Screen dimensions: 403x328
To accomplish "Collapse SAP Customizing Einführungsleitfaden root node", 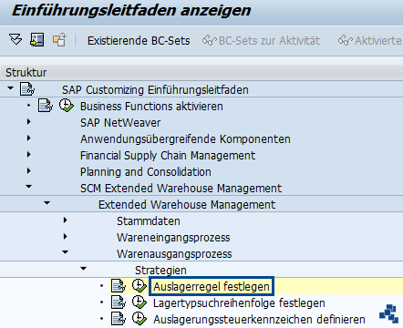I will 11,88.
